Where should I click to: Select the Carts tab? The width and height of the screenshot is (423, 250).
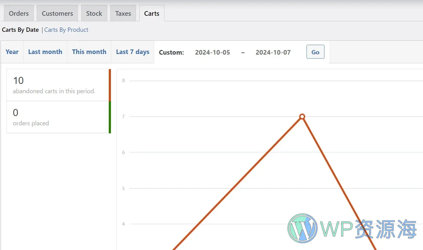click(x=152, y=13)
